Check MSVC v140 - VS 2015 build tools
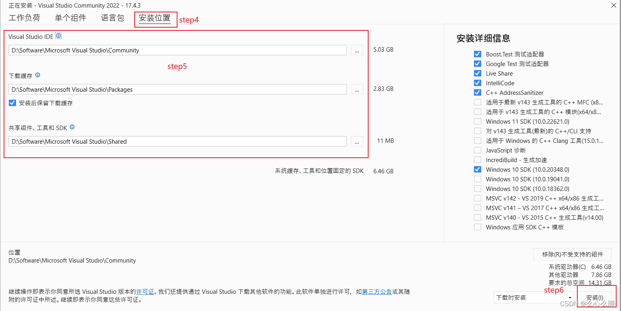The width and height of the screenshot is (621, 311). click(x=477, y=217)
